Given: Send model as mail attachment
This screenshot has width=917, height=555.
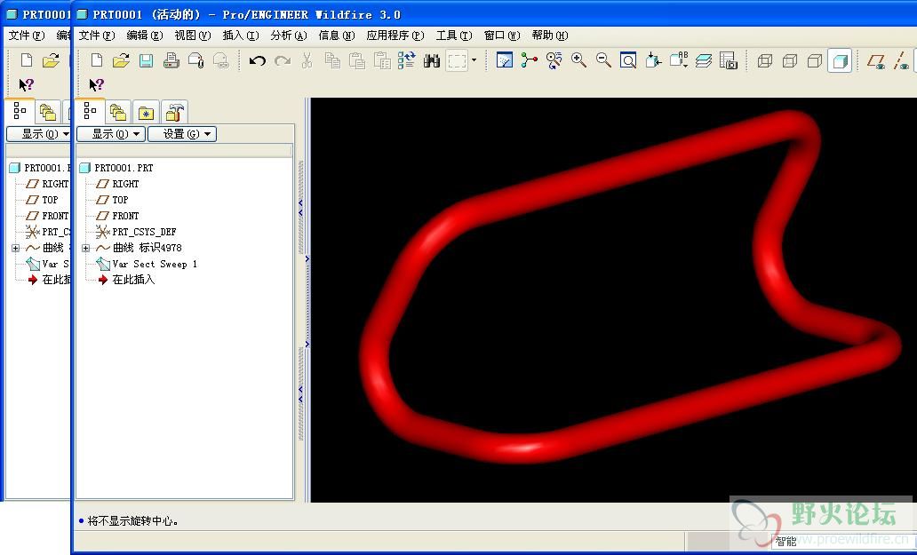Looking at the screenshot, I should click(195, 60).
